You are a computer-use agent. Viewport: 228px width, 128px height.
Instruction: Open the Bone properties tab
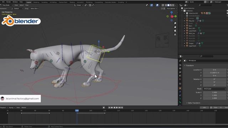coord(180,102)
